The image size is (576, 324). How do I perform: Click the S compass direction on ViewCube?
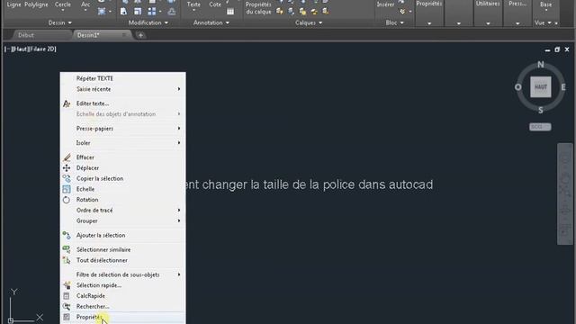(540, 110)
